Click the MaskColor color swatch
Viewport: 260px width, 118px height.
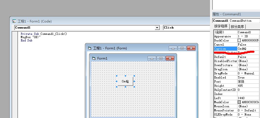(x=239, y=102)
